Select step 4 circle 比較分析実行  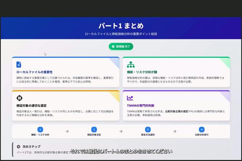(202, 130)
